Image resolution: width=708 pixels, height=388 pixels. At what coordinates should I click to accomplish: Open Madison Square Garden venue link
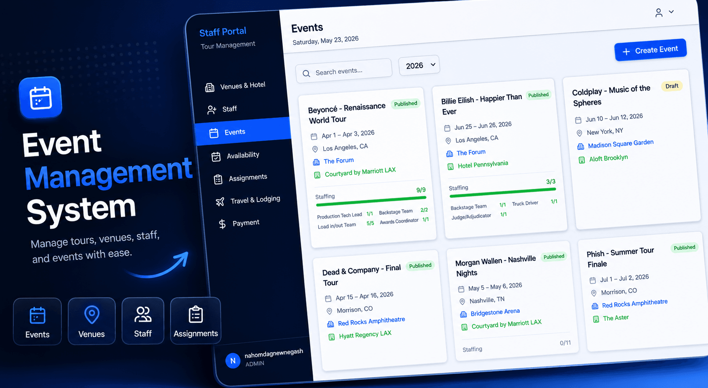tap(621, 144)
